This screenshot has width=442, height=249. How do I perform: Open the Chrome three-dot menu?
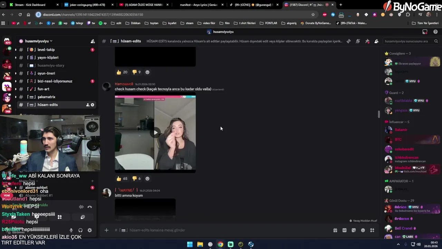click(x=437, y=15)
